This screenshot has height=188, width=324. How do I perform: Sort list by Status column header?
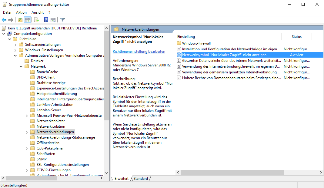296,37
